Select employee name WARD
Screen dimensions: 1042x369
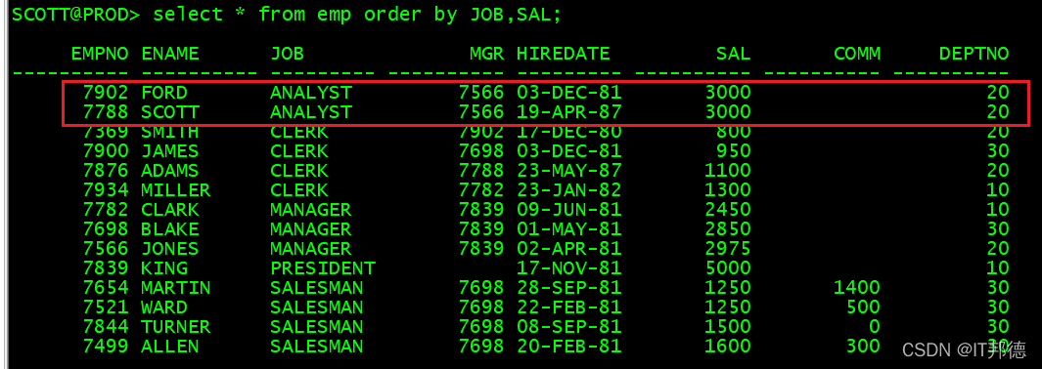point(164,307)
